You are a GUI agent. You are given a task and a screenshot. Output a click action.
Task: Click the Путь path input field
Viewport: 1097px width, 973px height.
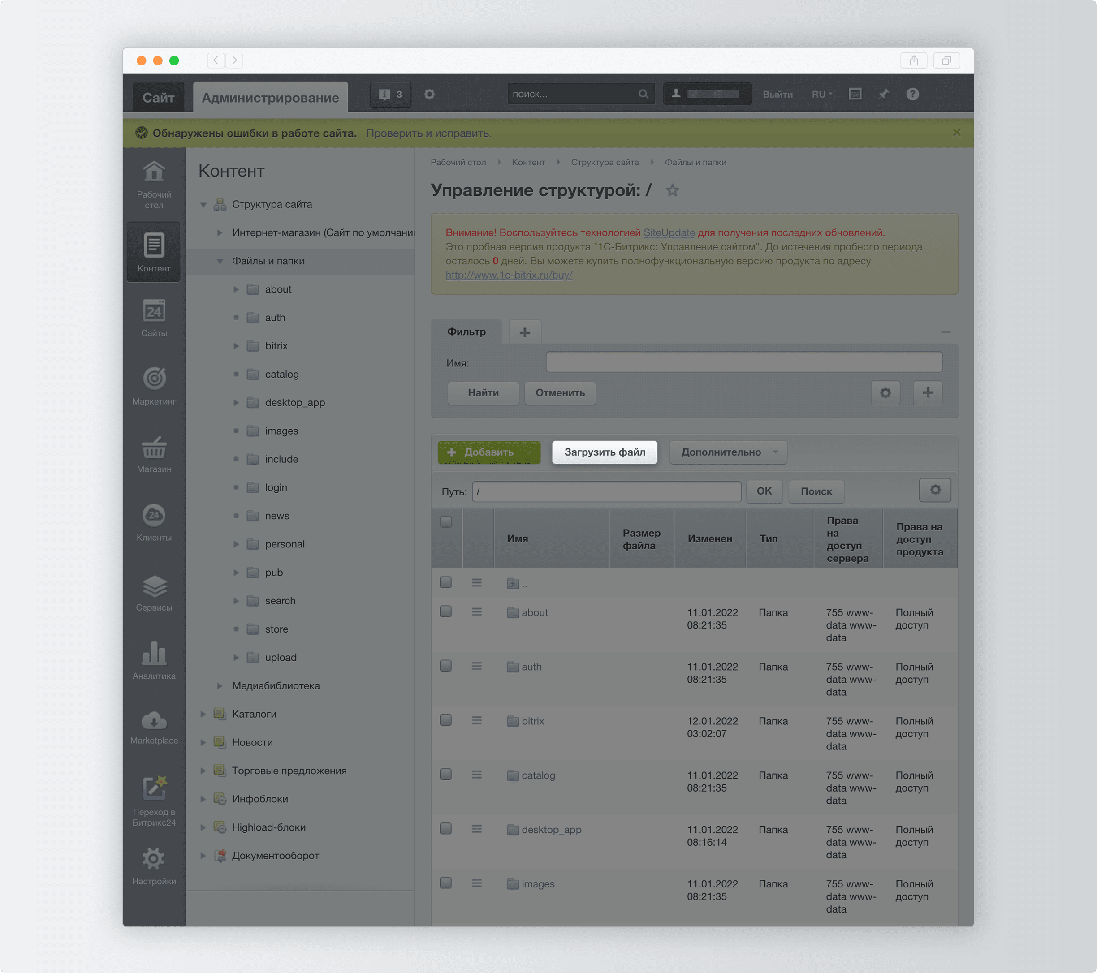coord(606,491)
